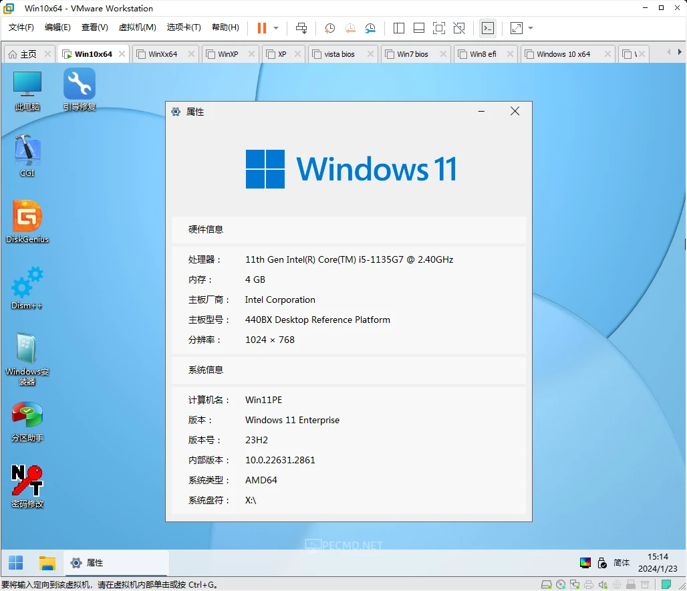This screenshot has height=591, width=687.
Task: Close the 属性 dialog
Action: (x=515, y=112)
